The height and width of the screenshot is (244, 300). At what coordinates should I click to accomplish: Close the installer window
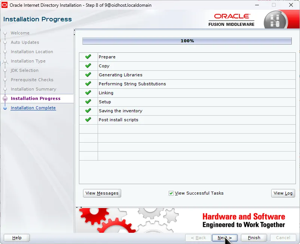point(291,5)
